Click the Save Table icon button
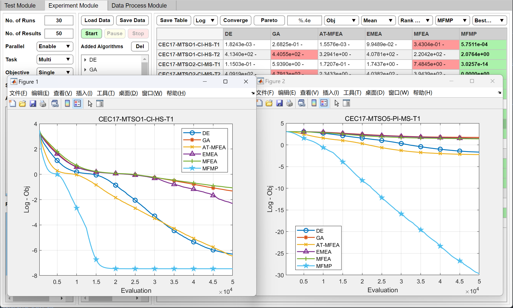This screenshot has height=308, width=513. [174, 20]
